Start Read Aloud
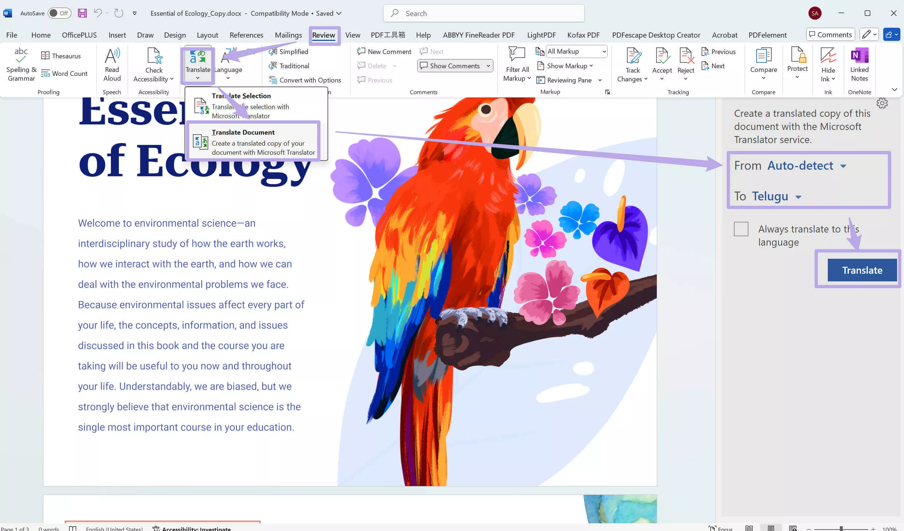 click(112, 65)
